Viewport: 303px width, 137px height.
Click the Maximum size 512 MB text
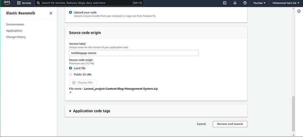(81, 63)
